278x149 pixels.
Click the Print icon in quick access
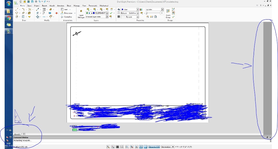pyautogui.click(x=36, y=2)
